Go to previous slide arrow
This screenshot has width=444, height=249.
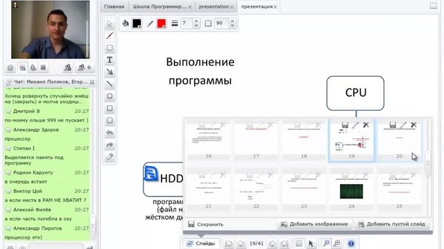tap(241, 243)
